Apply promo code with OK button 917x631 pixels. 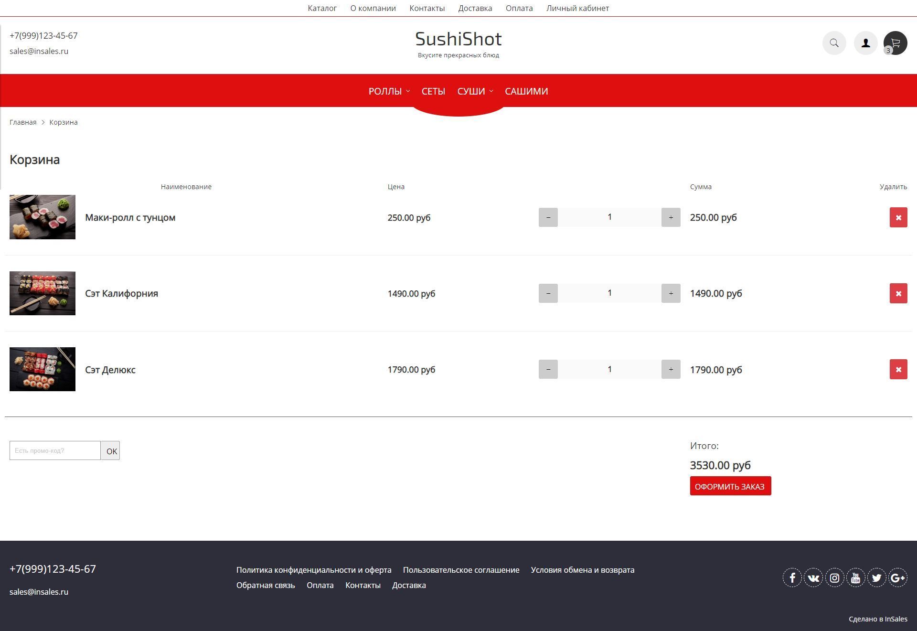click(x=110, y=450)
